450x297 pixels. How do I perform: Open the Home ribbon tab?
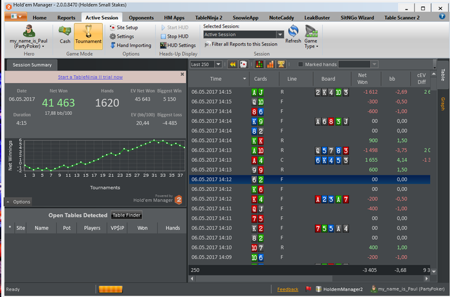click(40, 17)
